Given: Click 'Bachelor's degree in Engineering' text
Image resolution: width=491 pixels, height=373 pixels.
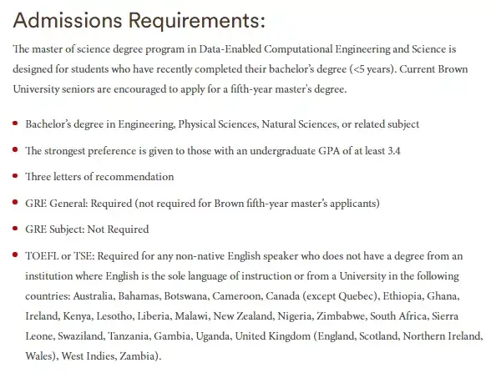Looking at the screenshot, I should (99, 124).
